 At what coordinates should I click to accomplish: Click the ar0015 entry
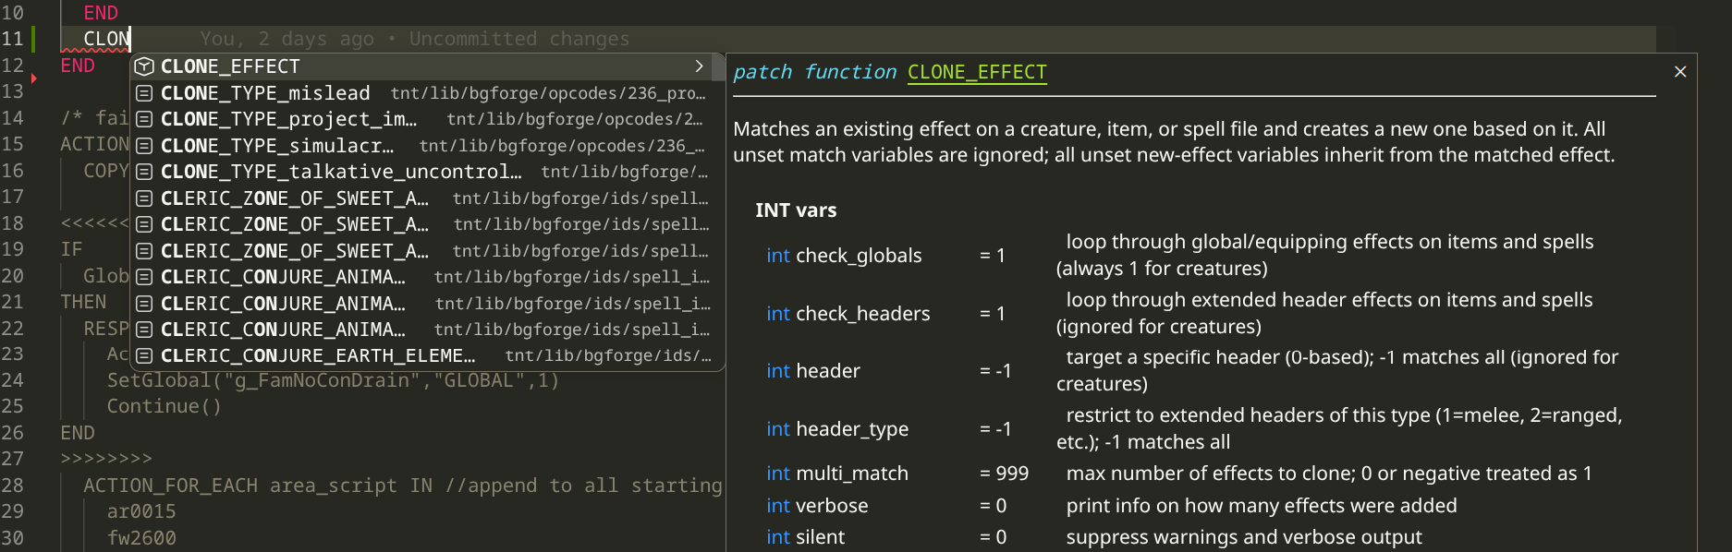click(x=141, y=511)
